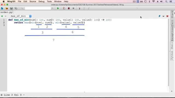Click the bug icon in status bar

click(2, 95)
